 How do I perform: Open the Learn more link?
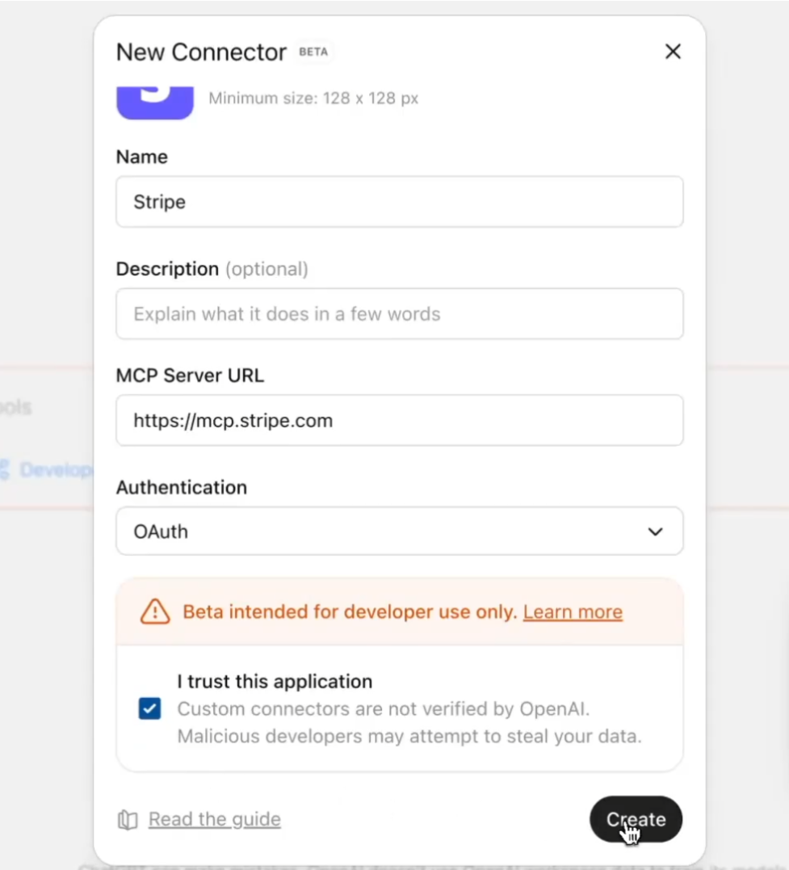(573, 612)
